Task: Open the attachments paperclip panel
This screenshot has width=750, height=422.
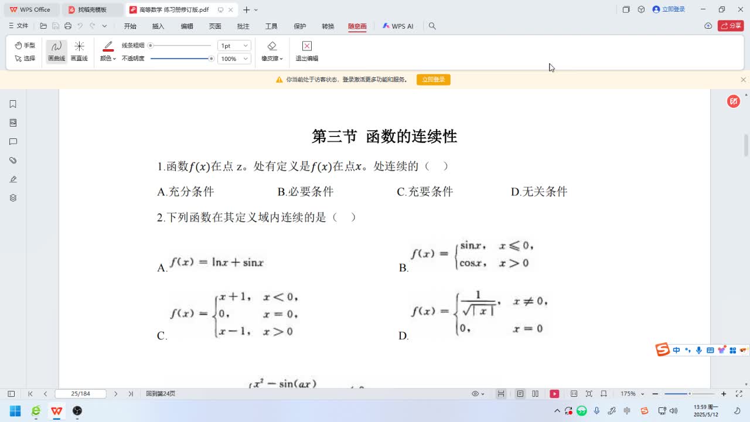Action: pos(13,160)
